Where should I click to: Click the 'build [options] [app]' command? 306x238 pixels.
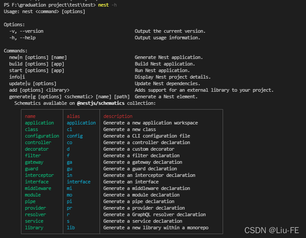(x=37, y=64)
